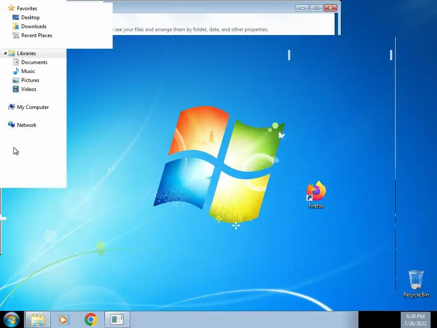Screen dimensions: 437x328
Task: Open the Documents library
Action: coord(34,62)
